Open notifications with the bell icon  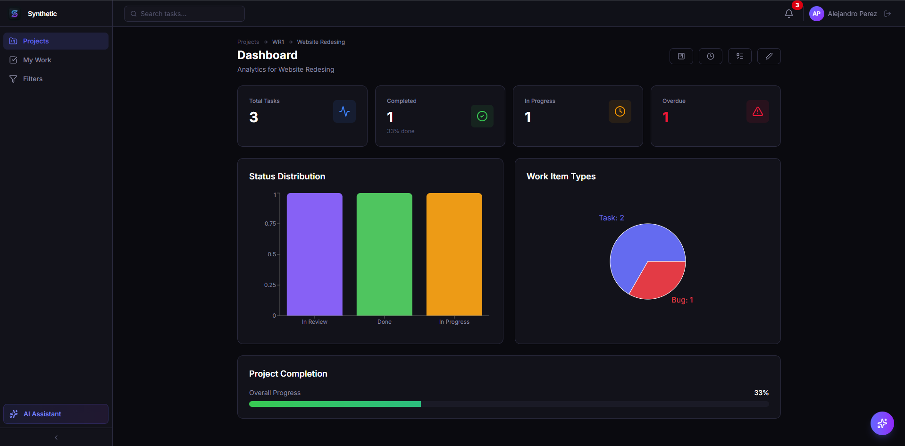[788, 14]
